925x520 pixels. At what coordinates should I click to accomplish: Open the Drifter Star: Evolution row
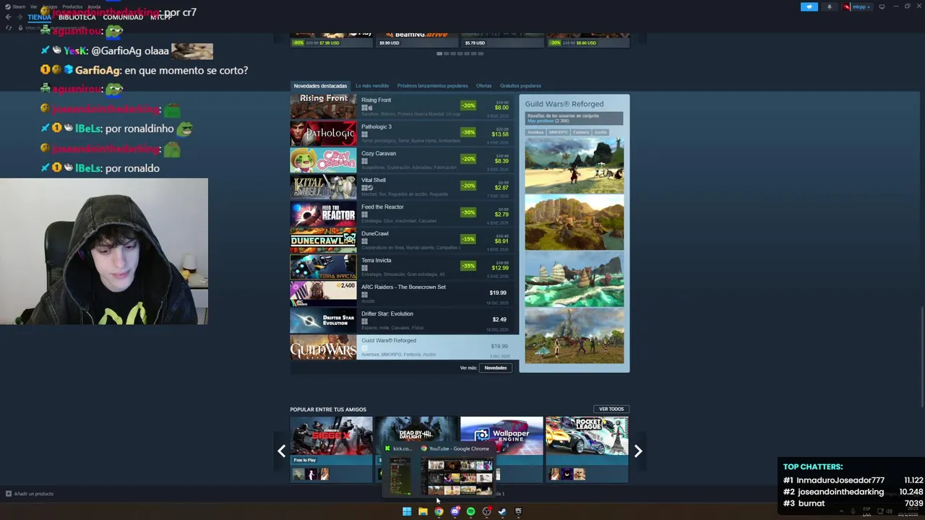(x=404, y=321)
